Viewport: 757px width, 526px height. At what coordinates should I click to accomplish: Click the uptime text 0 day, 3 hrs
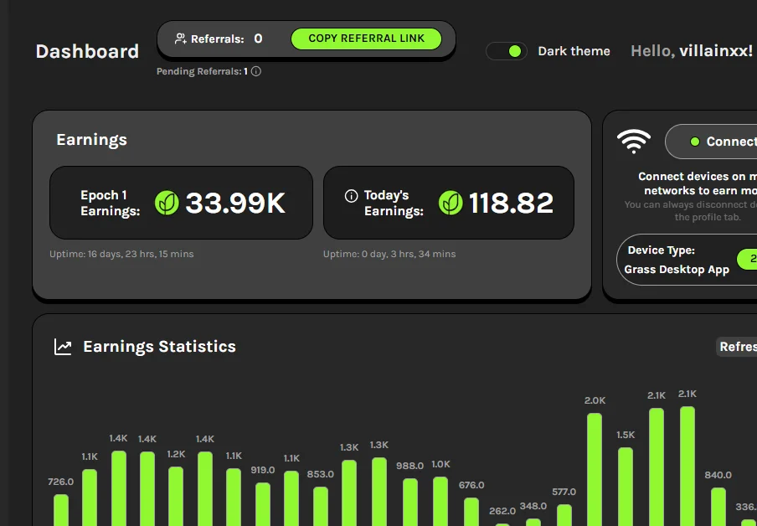point(389,254)
